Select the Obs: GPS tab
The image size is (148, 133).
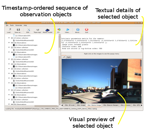point(136,105)
